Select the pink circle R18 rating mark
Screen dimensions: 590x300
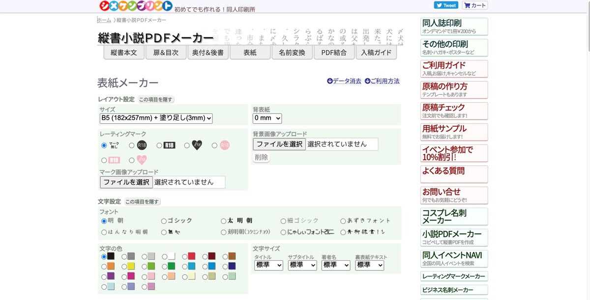coord(214,145)
